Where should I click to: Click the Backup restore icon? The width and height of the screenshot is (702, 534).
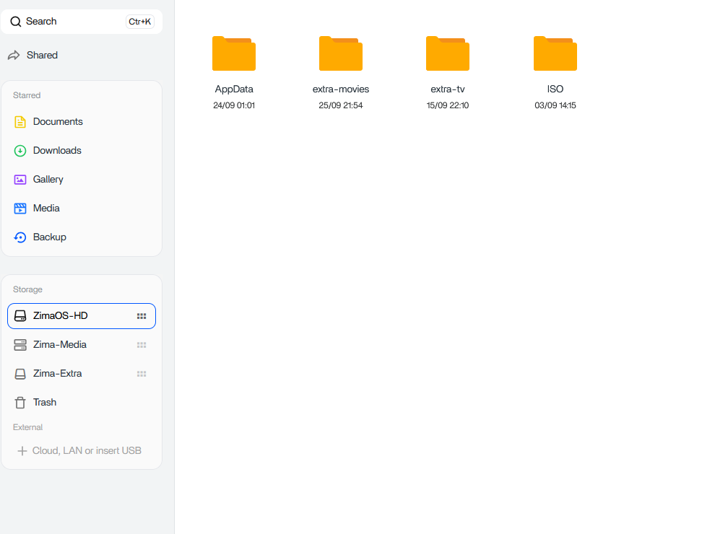20,237
